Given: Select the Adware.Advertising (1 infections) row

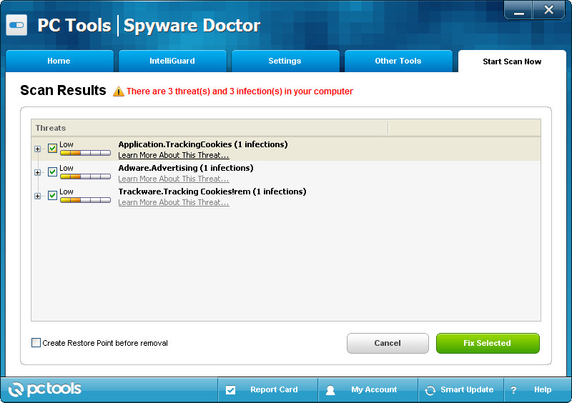Looking at the screenshot, I should coord(286,173).
